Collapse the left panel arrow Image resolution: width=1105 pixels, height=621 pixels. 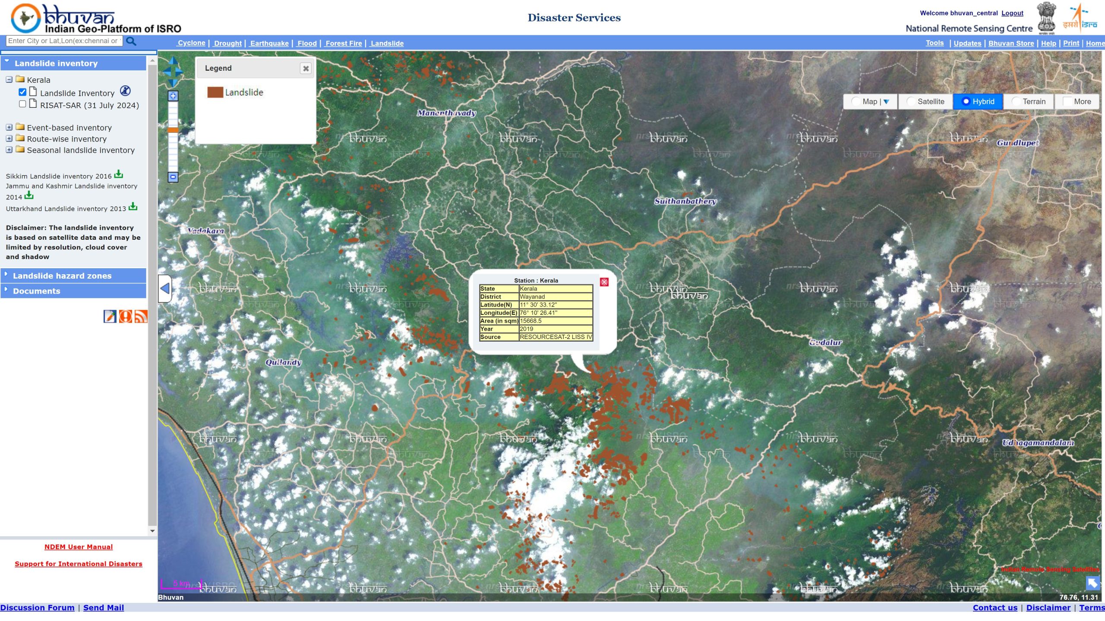165,288
